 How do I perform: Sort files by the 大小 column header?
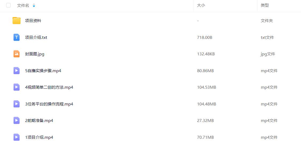201,5
